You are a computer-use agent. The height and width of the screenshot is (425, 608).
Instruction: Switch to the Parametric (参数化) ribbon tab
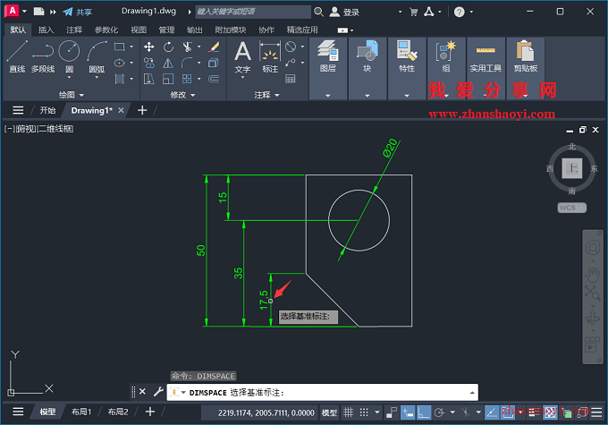point(106,30)
